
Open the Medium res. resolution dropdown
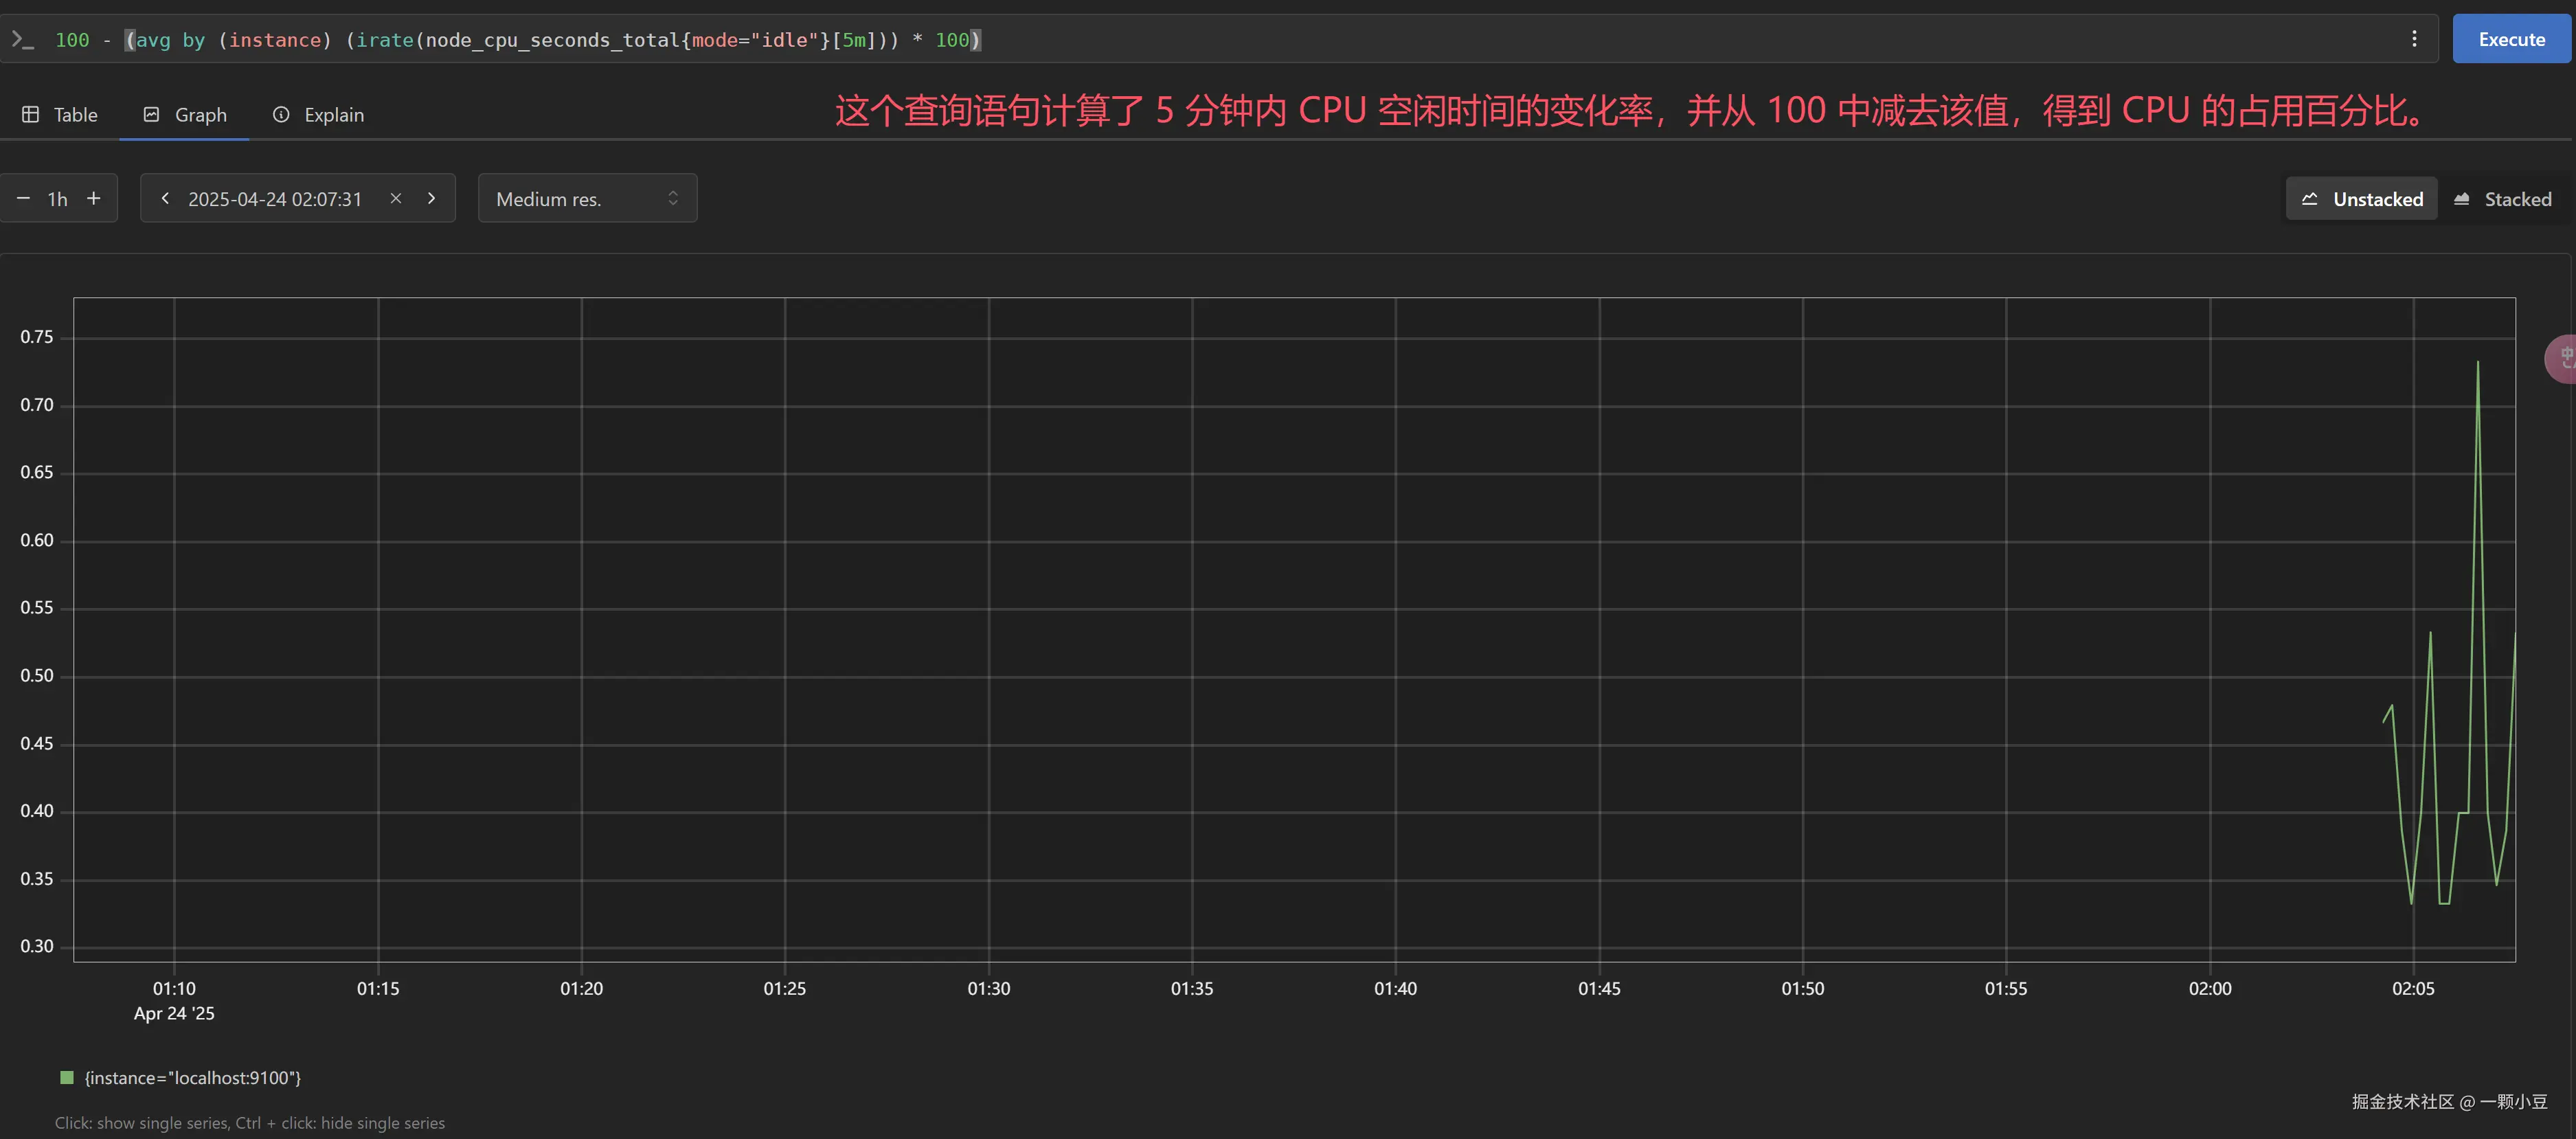coord(587,199)
